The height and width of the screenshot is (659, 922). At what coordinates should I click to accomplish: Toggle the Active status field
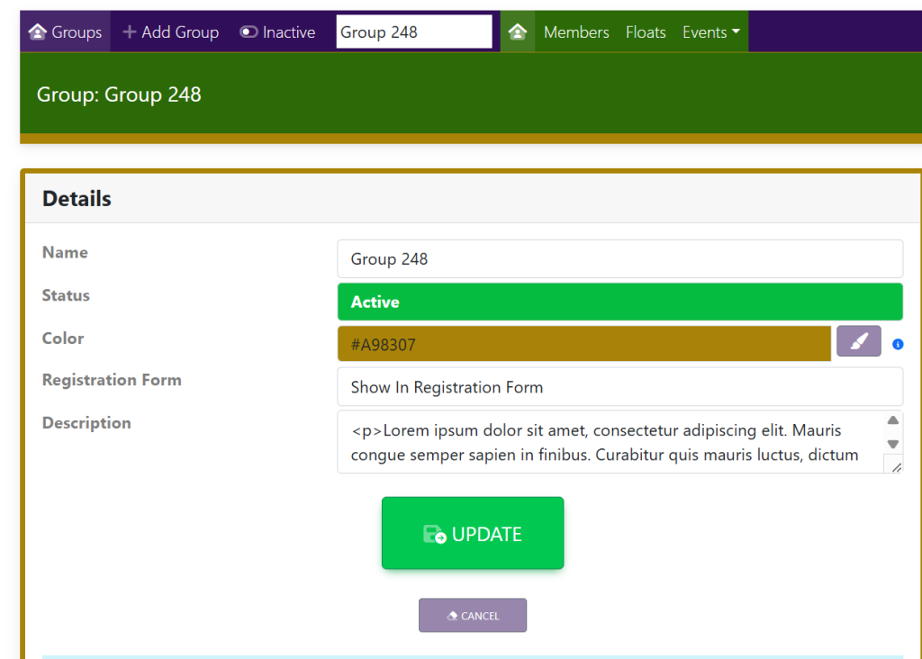click(619, 302)
